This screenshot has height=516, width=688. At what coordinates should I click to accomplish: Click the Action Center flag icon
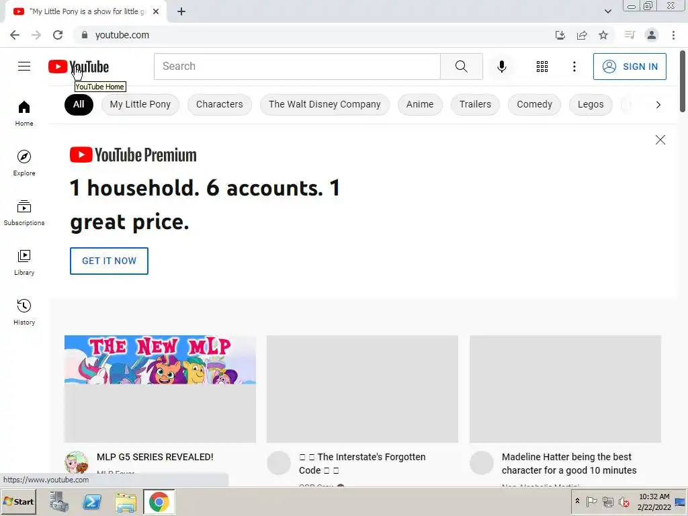tap(591, 501)
